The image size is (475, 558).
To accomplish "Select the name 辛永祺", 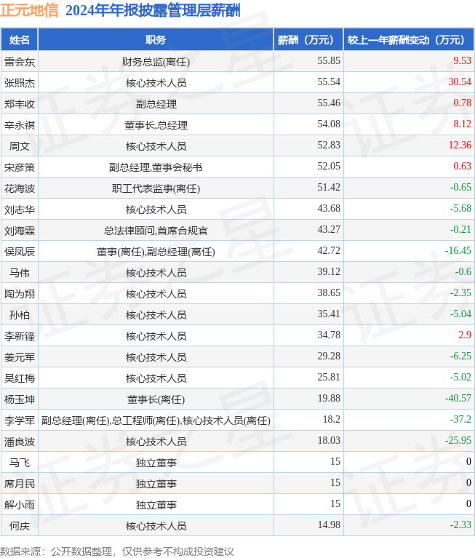I will pos(20,125).
